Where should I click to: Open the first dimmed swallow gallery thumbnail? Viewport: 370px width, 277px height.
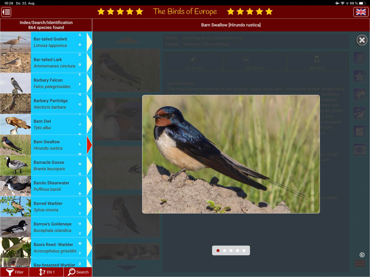tap(127, 70)
